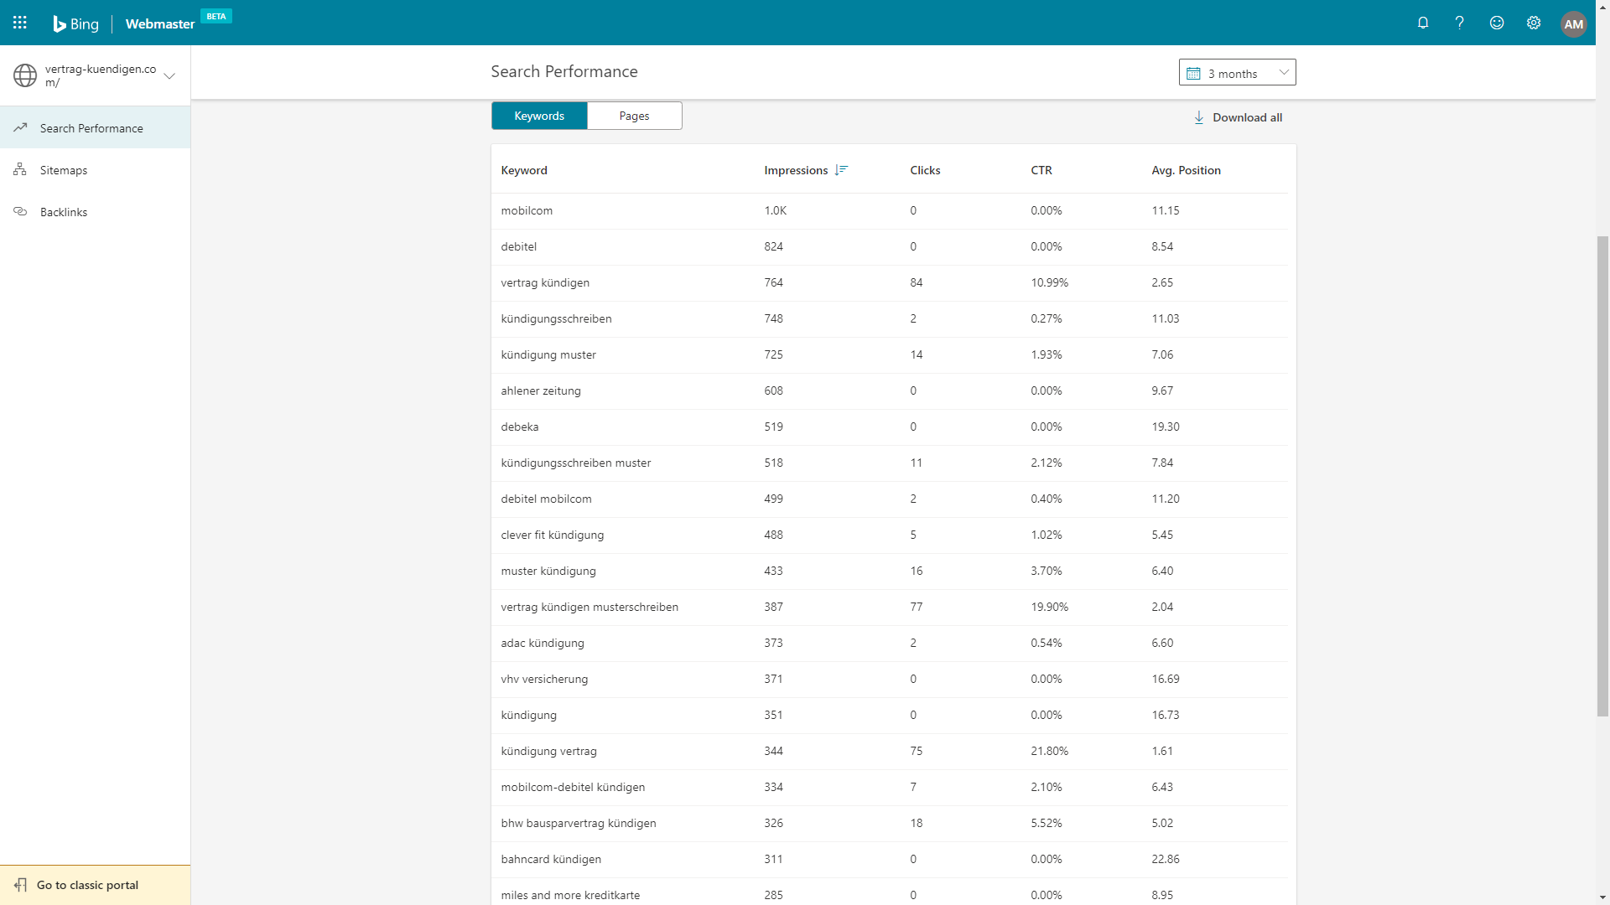Viewport: 1610px width, 905px height.
Task: Click the feedback smiley icon
Action: pyautogui.click(x=1497, y=23)
